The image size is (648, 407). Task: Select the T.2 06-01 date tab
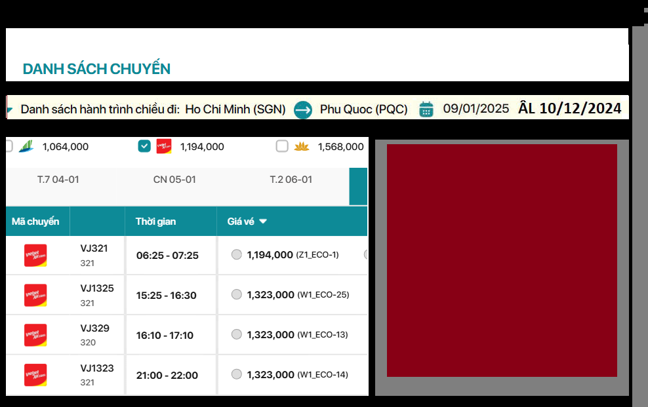(291, 180)
